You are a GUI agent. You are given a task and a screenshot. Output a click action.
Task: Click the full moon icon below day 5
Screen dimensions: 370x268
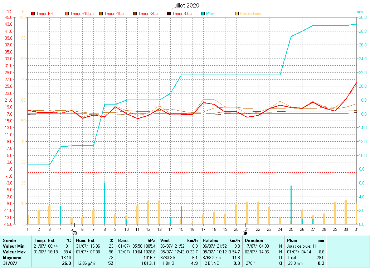(74, 233)
